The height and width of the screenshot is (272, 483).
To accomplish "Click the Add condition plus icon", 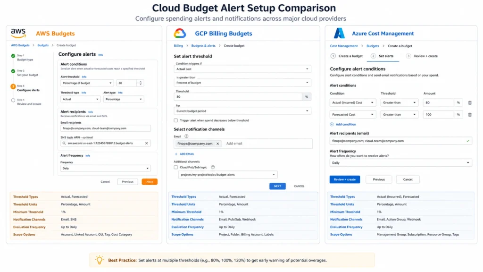I will click(332, 124).
